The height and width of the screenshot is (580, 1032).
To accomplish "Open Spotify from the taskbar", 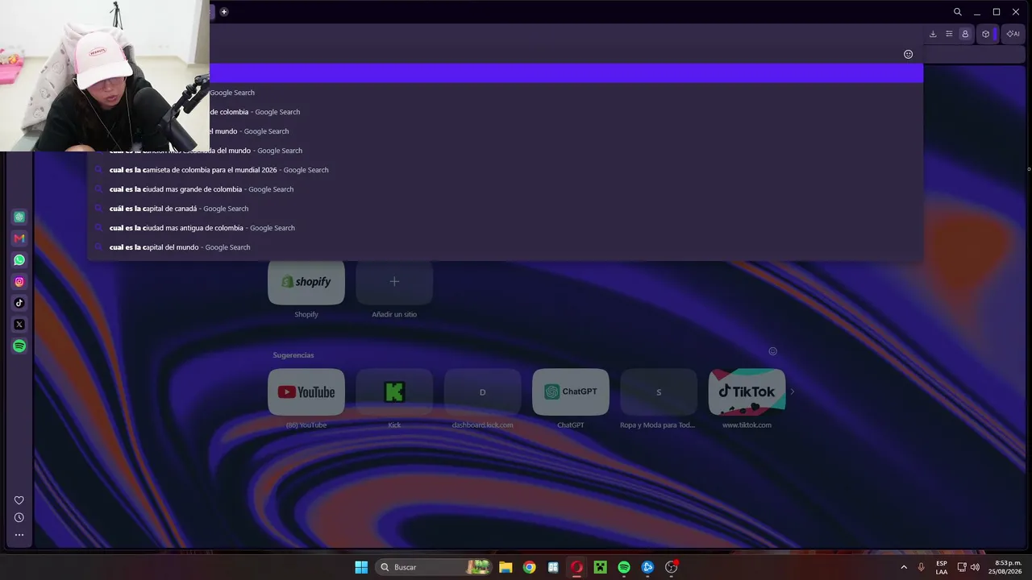I will tap(624, 567).
